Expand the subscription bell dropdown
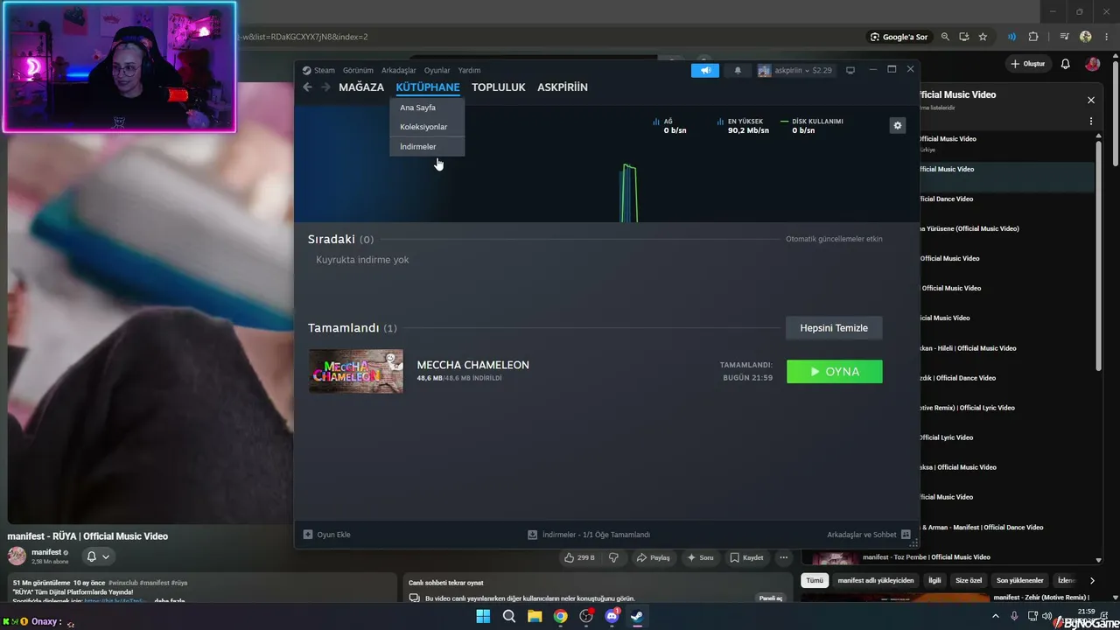The image size is (1120, 630). (99, 556)
